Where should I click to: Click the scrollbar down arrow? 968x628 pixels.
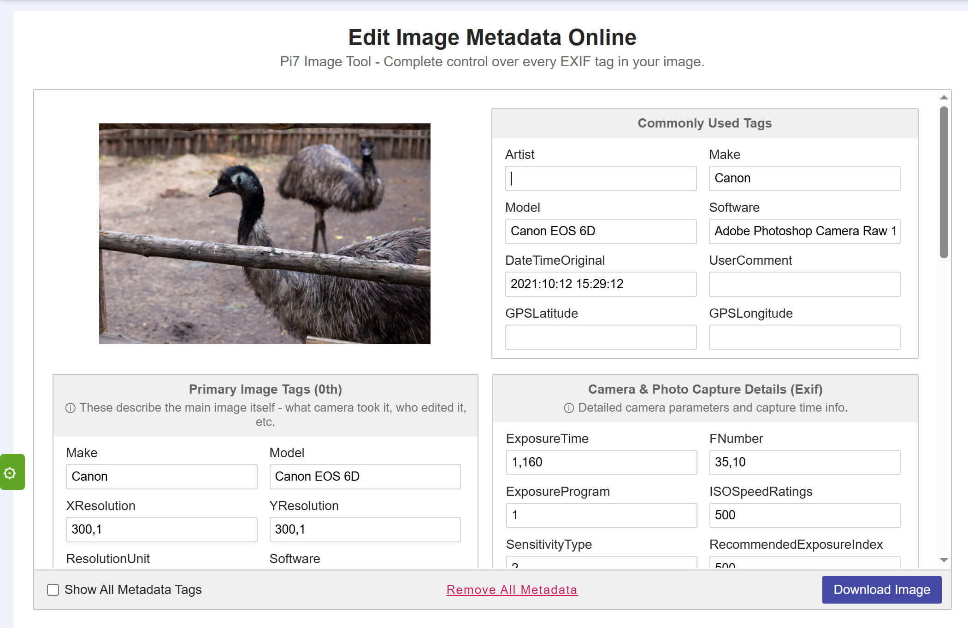click(x=944, y=560)
